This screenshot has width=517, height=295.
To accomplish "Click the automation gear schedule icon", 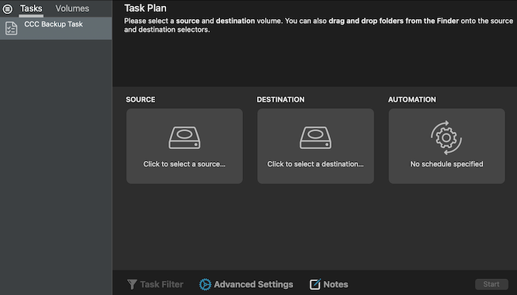I will click(x=446, y=136).
